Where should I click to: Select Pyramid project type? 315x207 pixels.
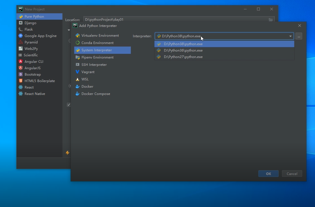pyautogui.click(x=40, y=42)
